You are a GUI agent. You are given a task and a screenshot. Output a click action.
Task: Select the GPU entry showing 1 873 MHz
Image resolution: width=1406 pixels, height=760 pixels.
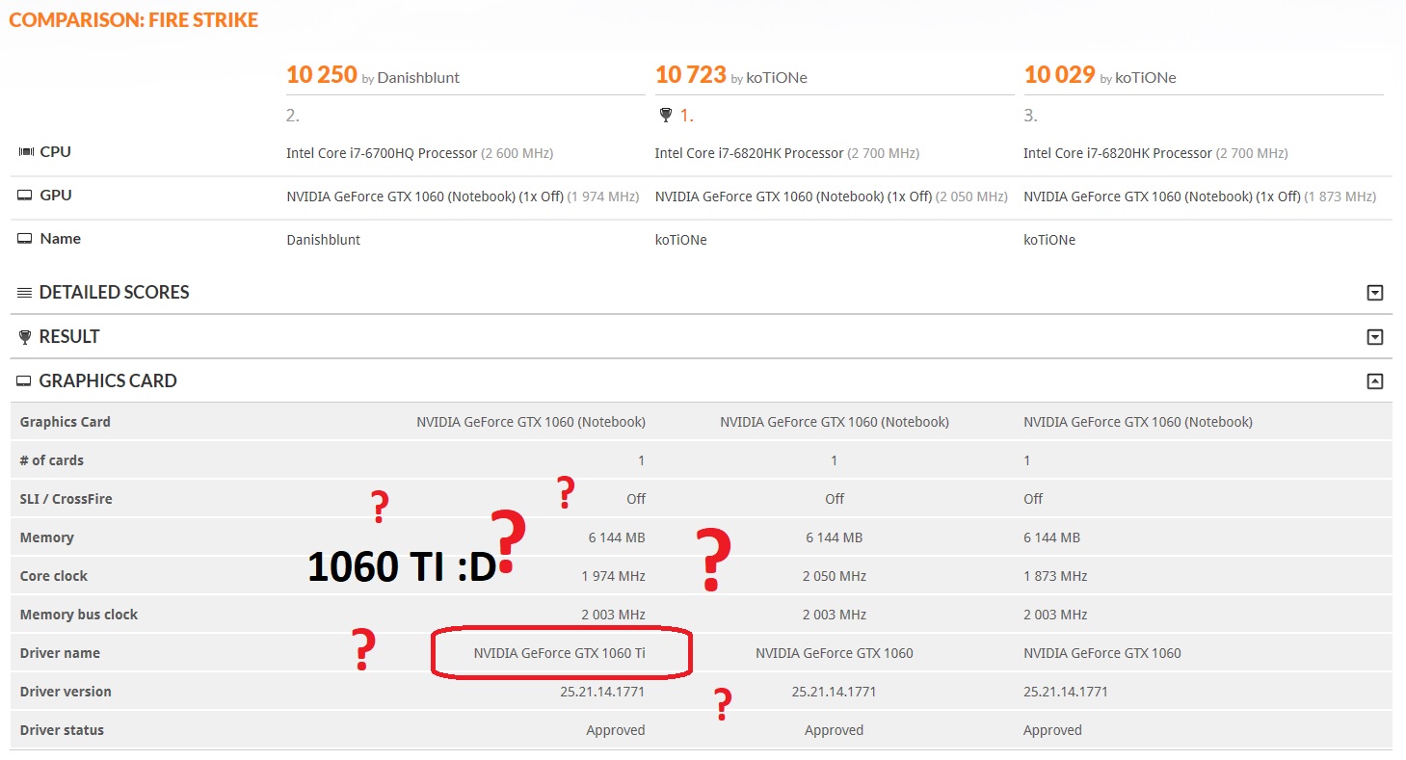[1200, 197]
